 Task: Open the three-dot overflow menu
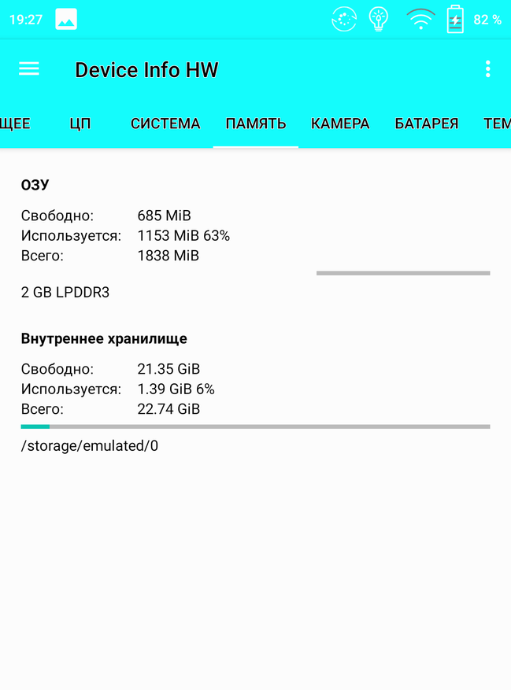click(487, 69)
